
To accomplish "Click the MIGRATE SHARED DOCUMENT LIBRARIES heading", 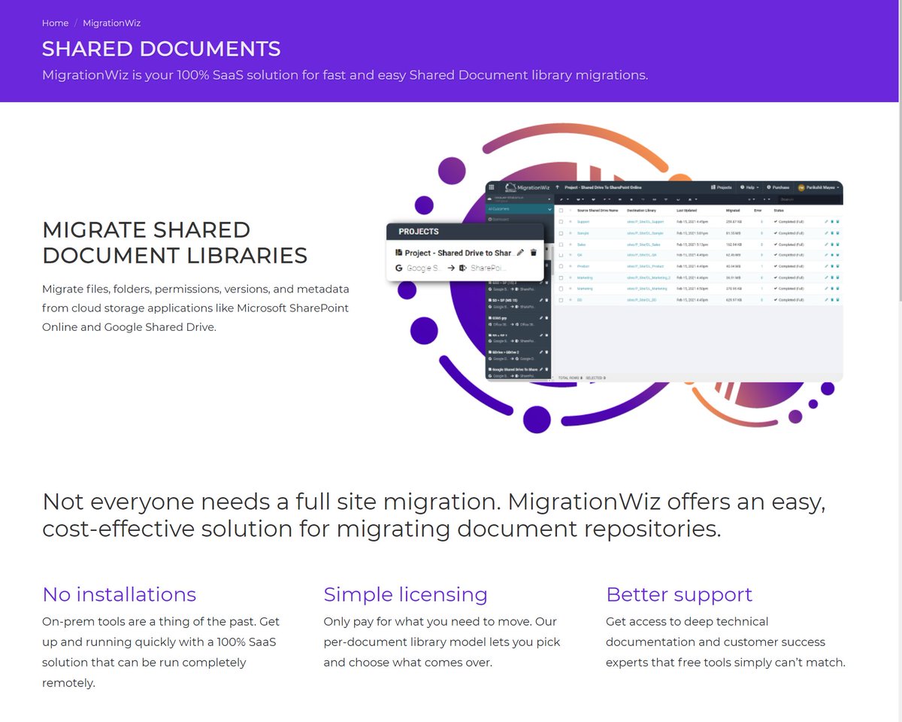I will (x=174, y=242).
